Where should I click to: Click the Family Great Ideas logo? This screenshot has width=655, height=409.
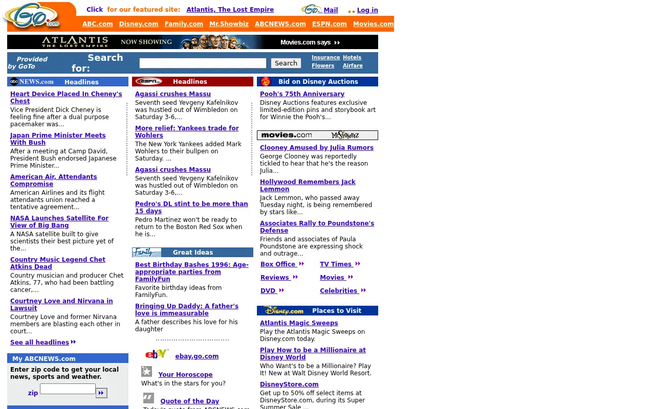click(x=147, y=253)
